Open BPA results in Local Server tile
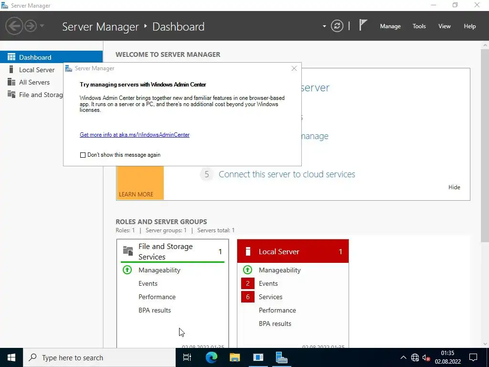Viewport: 489px width, 367px height. pyautogui.click(x=275, y=324)
